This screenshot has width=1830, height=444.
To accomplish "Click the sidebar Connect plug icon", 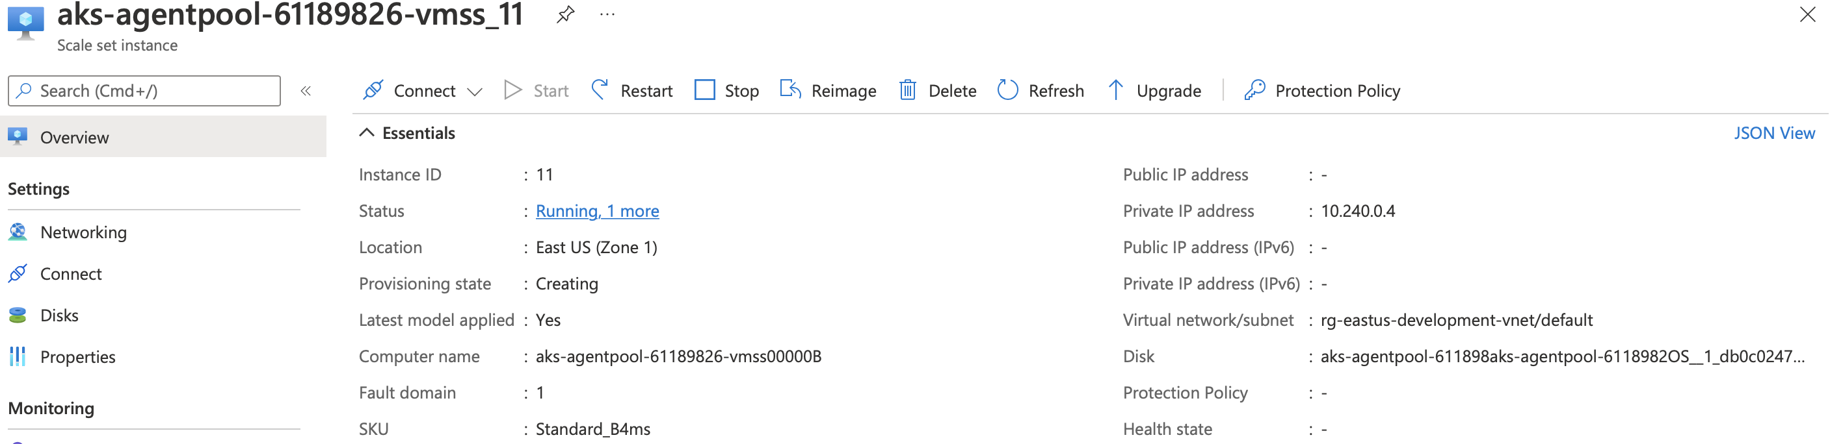I will click(18, 273).
